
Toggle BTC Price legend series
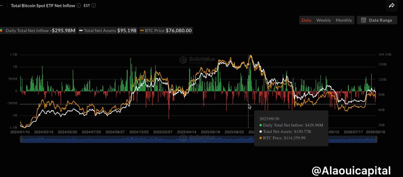pyautogui.click(x=166, y=31)
